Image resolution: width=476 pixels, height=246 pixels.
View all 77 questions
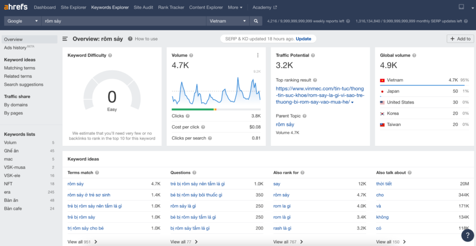click(184, 242)
